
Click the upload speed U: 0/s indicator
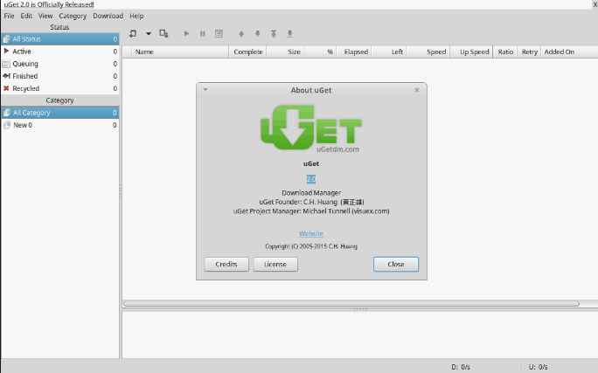point(539,367)
